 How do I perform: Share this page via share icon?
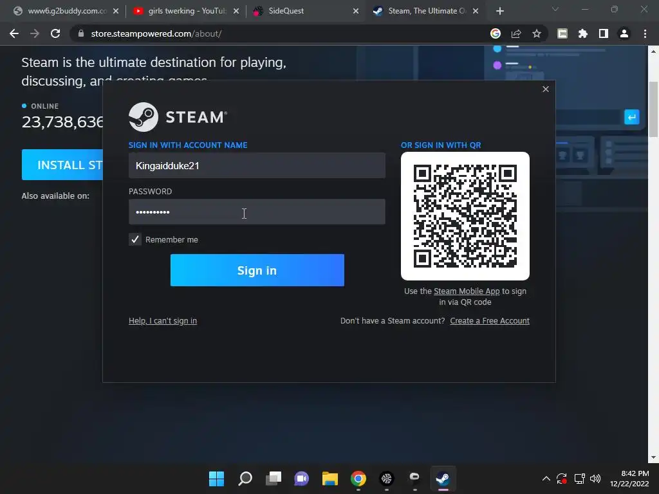click(516, 33)
